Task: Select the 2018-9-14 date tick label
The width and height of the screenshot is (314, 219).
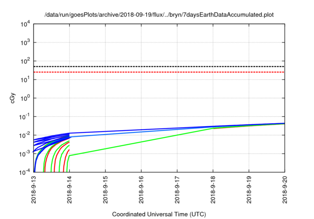Action: coord(70,190)
